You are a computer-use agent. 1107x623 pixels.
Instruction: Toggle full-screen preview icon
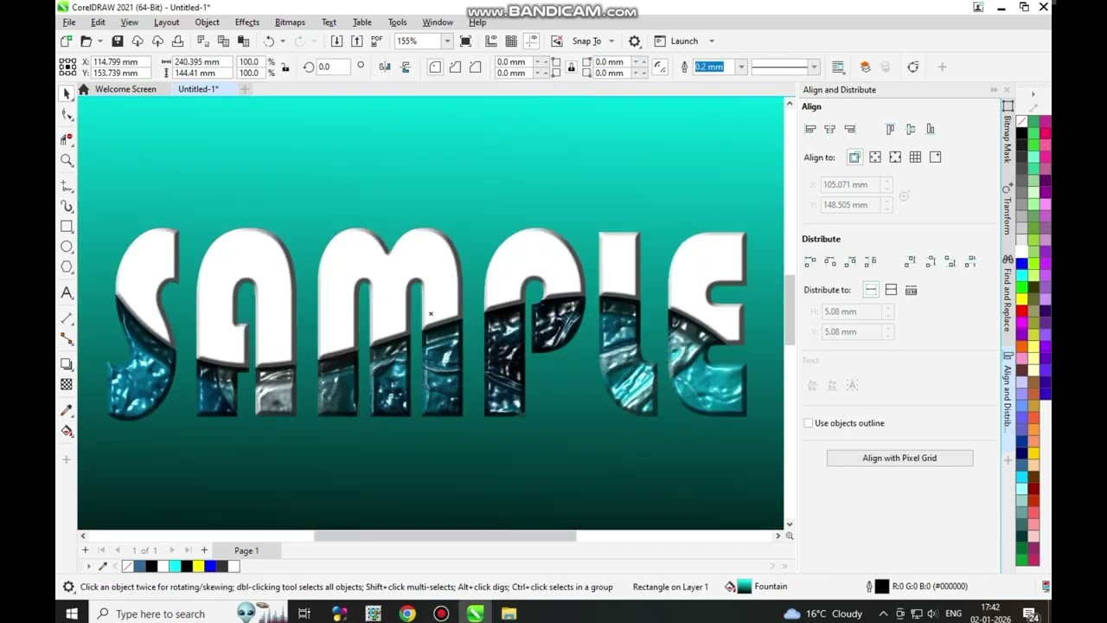[465, 41]
